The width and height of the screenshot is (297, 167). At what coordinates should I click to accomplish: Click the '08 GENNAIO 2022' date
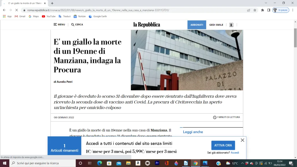[64, 117]
